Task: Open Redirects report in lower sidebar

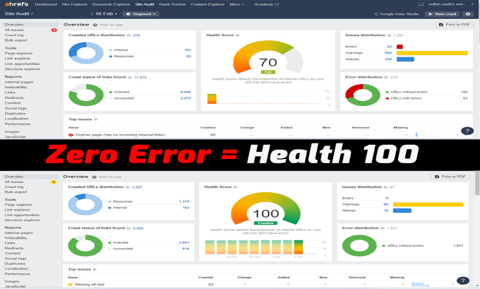Action: point(14,248)
